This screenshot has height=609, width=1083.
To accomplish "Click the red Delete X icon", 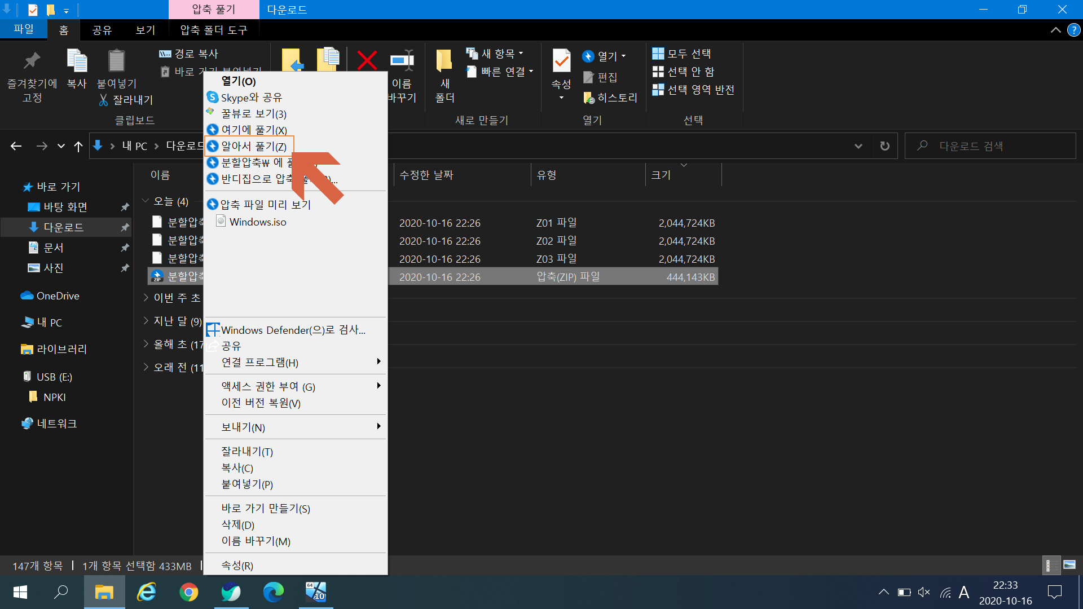I will pyautogui.click(x=367, y=60).
